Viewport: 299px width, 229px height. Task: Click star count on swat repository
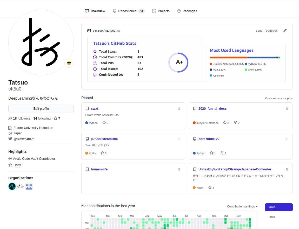105,123
